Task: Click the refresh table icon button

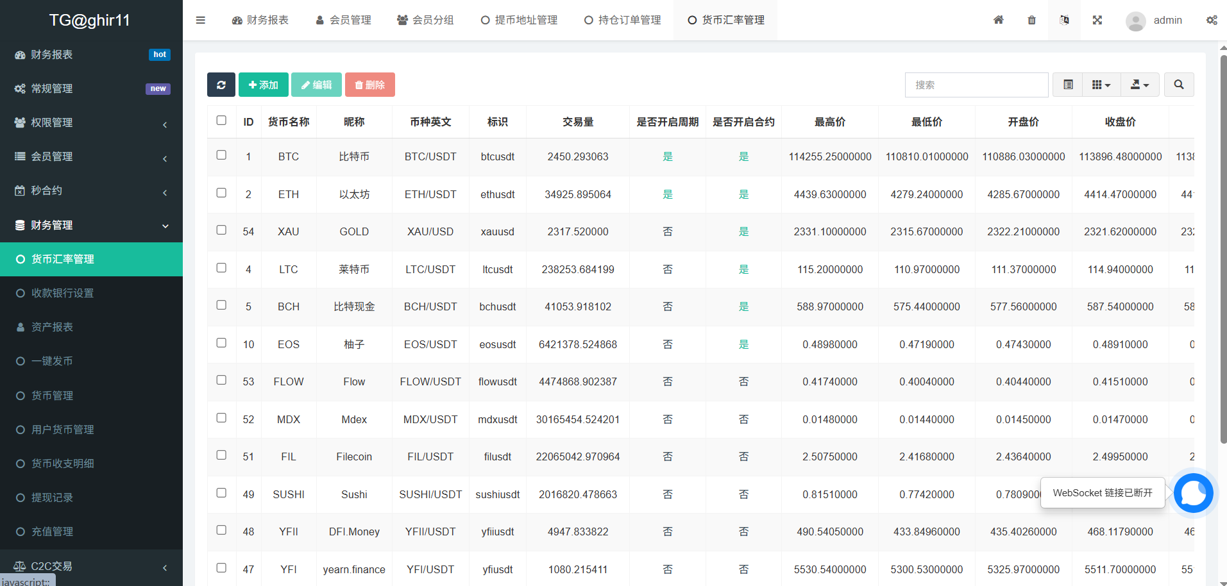Action: tap(221, 85)
